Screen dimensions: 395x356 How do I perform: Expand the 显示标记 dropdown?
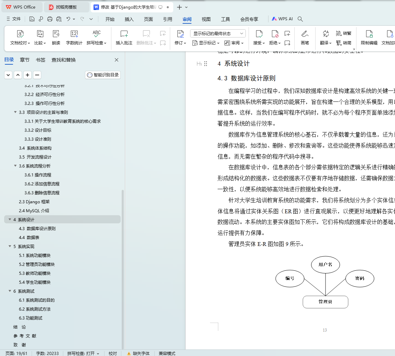[206, 43]
